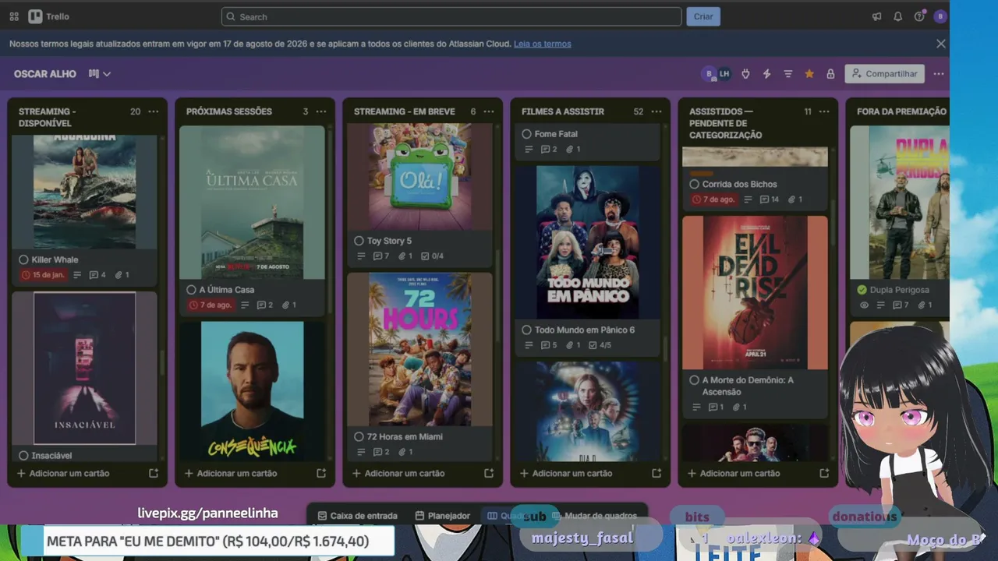Viewport: 998px width, 561px height.
Task: Open Próximas Sessões list actions menu
Action: point(321,111)
